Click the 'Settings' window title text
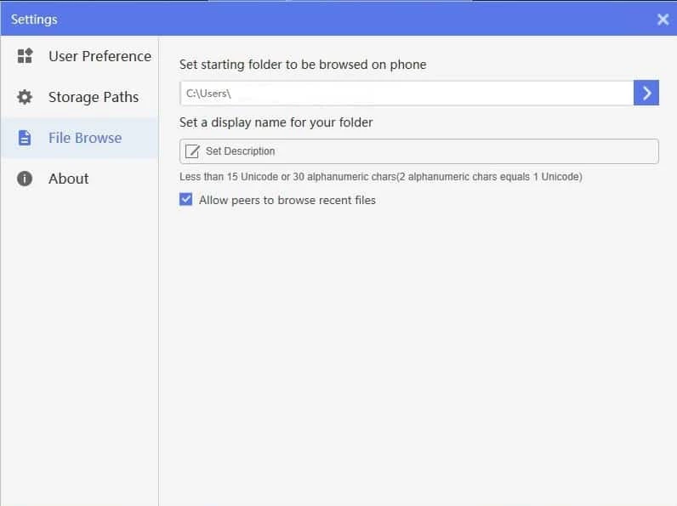 tap(34, 19)
